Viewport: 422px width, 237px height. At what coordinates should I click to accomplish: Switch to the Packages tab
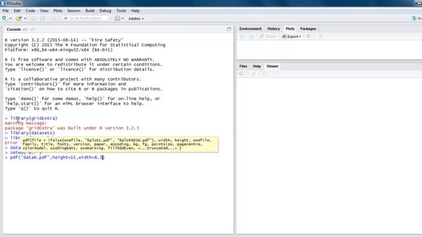pyautogui.click(x=308, y=29)
